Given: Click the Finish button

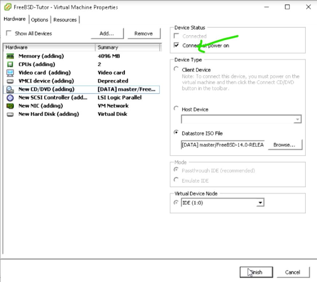Looking at the screenshot, I should [x=256, y=272].
